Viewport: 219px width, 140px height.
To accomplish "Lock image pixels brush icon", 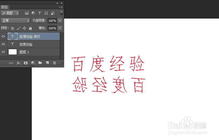I will point(19,28).
